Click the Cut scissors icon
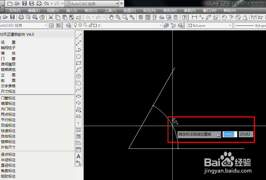Screen dimensions: 266x180 (51, 17)
